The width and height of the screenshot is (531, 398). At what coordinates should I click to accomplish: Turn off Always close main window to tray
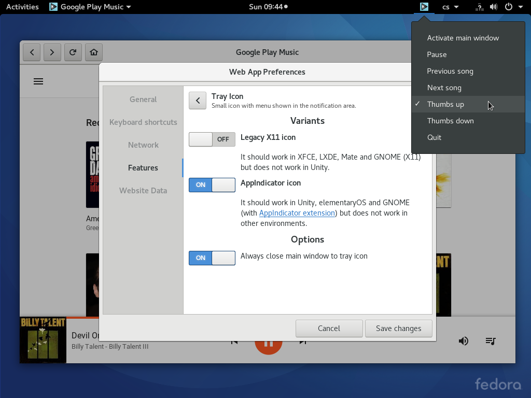[212, 258]
